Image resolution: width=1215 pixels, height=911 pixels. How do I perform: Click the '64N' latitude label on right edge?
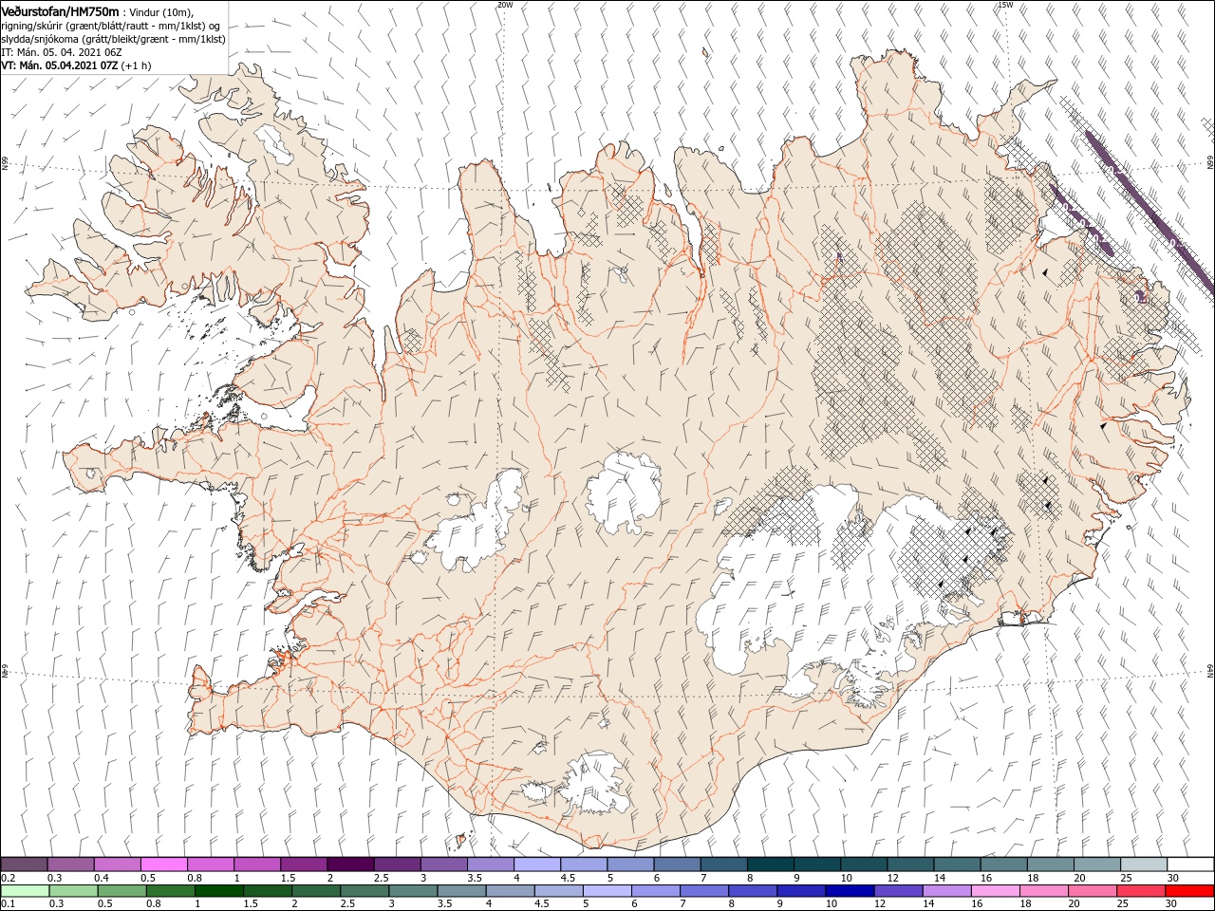(x=1210, y=671)
